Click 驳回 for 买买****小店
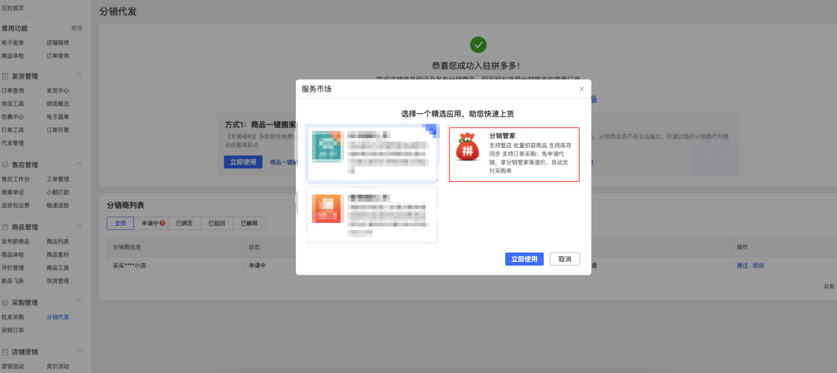837x373 pixels. click(x=758, y=265)
